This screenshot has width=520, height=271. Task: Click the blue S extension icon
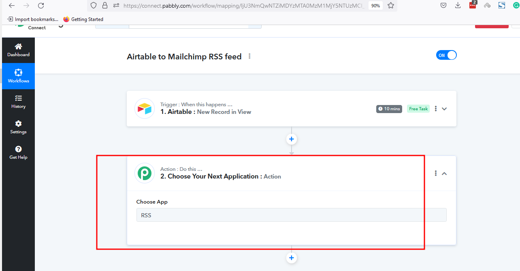click(x=502, y=6)
